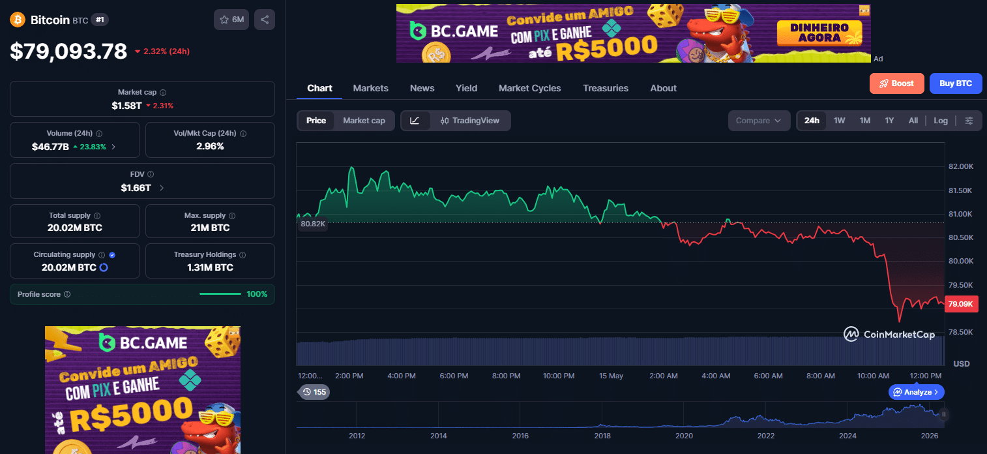Screen dimensions: 987x454
Task: Open the top BC.GAME banner ad
Action: tap(634, 33)
